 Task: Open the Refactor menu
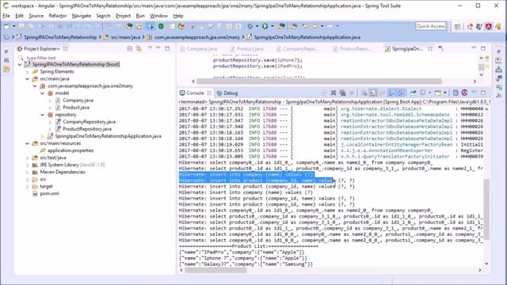click(58, 16)
